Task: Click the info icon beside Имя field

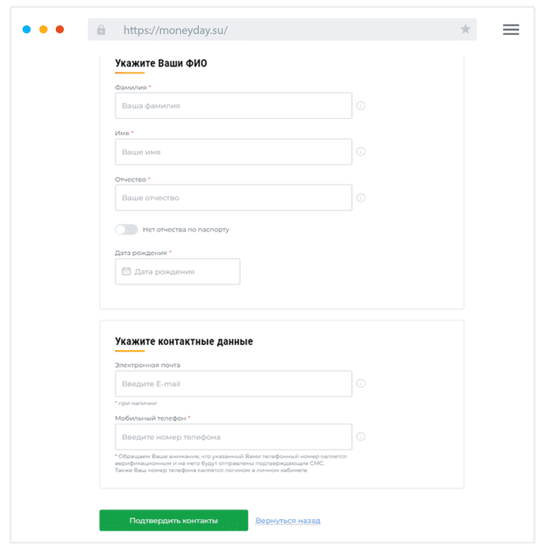Action: tap(361, 152)
